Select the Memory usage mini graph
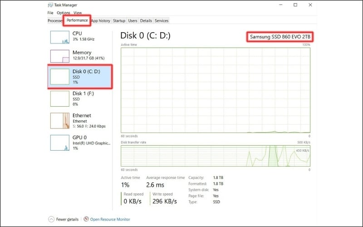Image resolution: width=363 pixels, height=227 pixels. [x=60, y=56]
